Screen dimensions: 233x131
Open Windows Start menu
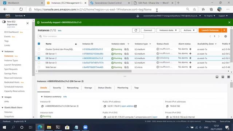[4, 127]
